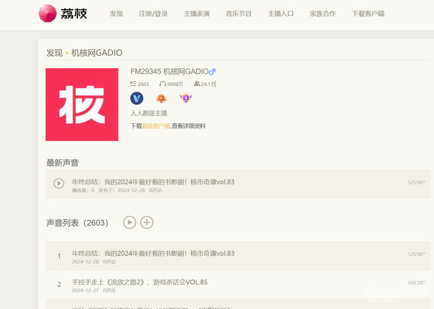Click the 最新声音 section heading
The width and height of the screenshot is (434, 309).
click(63, 163)
